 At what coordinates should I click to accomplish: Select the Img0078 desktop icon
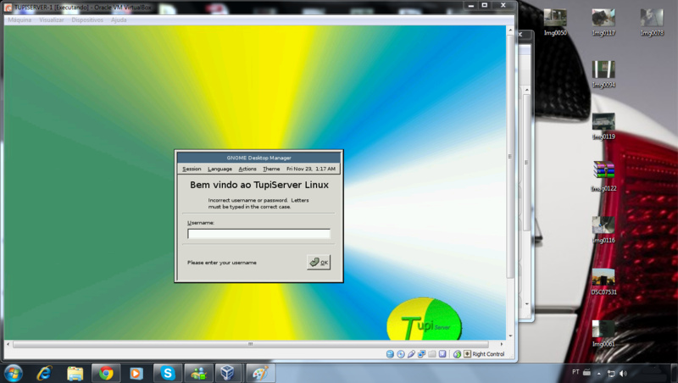(652, 22)
